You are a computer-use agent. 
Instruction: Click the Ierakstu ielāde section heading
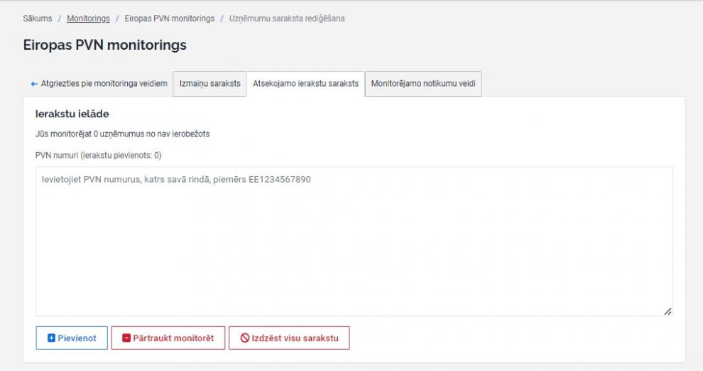72,114
